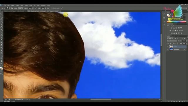Open the Flow slider arrow in options bar
The height and width of the screenshot is (106, 188).
46,8
